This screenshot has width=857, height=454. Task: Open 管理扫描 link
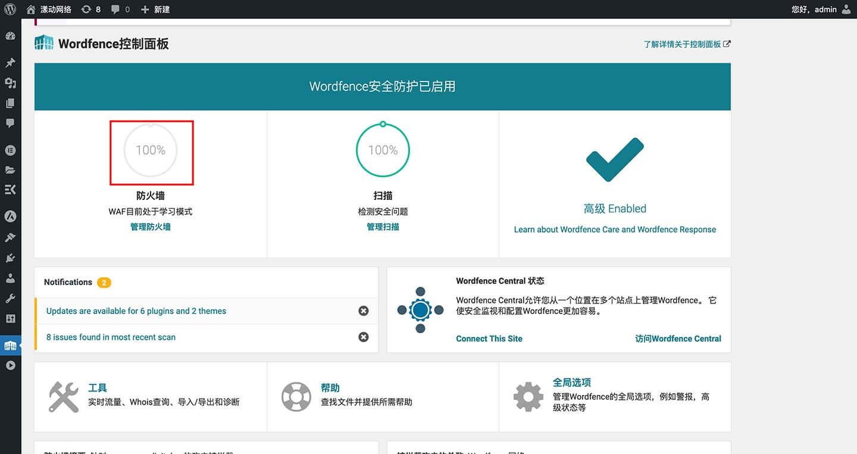pos(383,227)
